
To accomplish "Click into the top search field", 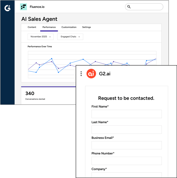I will [144, 7].
